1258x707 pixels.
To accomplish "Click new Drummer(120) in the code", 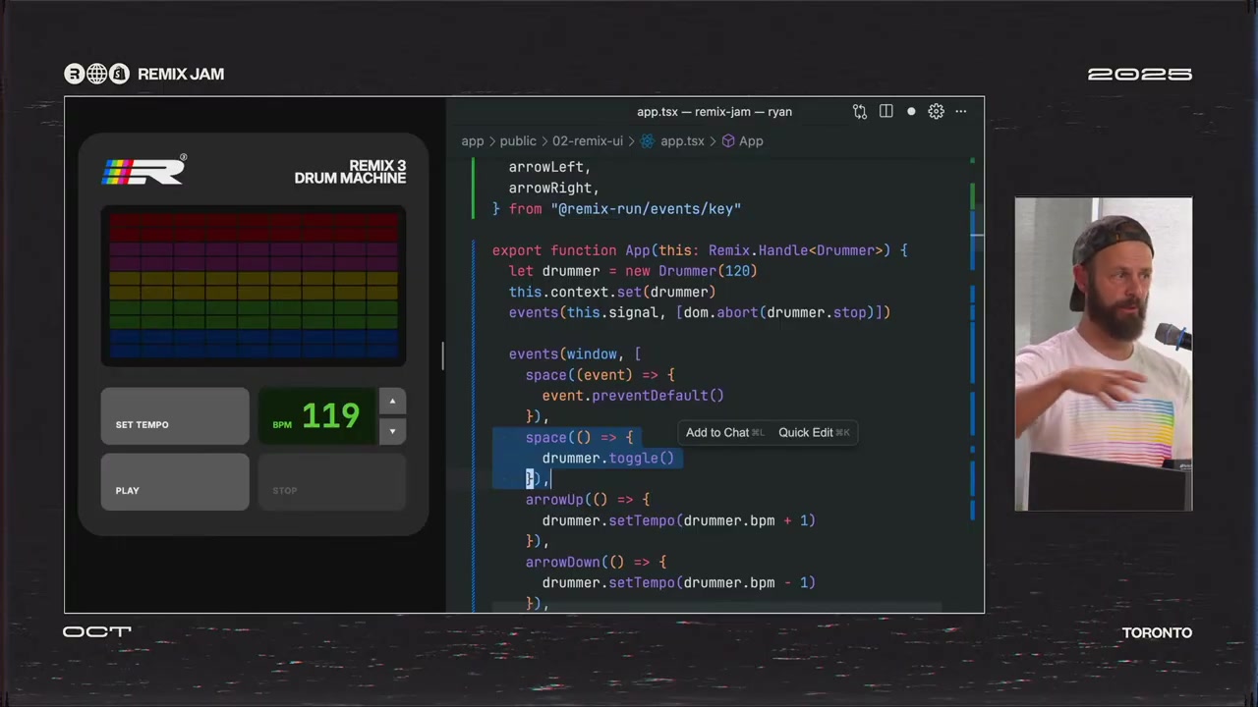I will (x=691, y=271).
